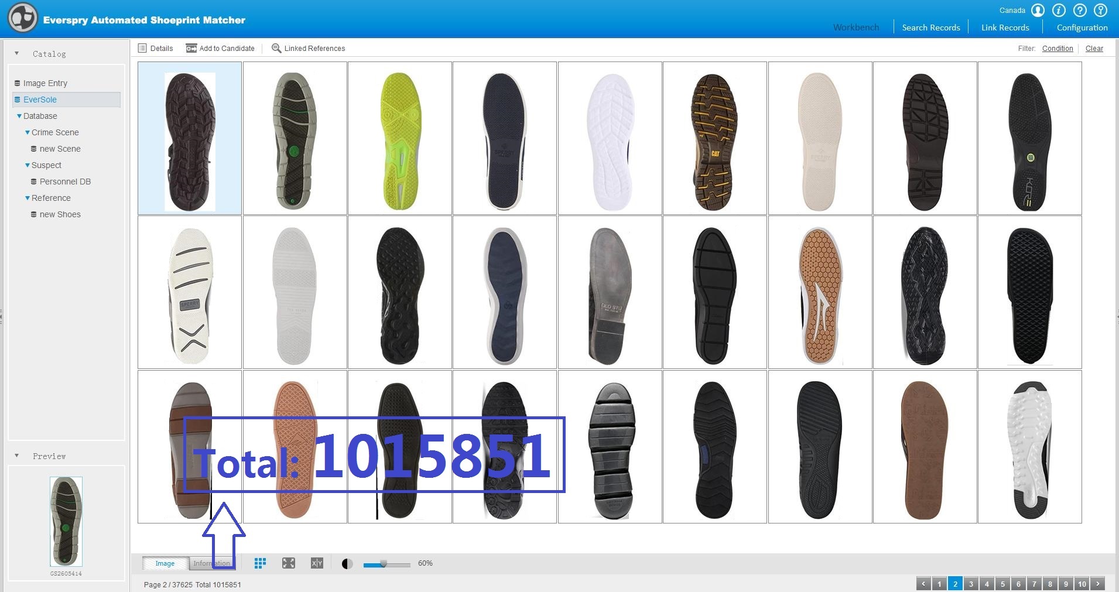The image size is (1119, 592).
Task: Select the black KOR sole thumbnail
Action: 1029,138
